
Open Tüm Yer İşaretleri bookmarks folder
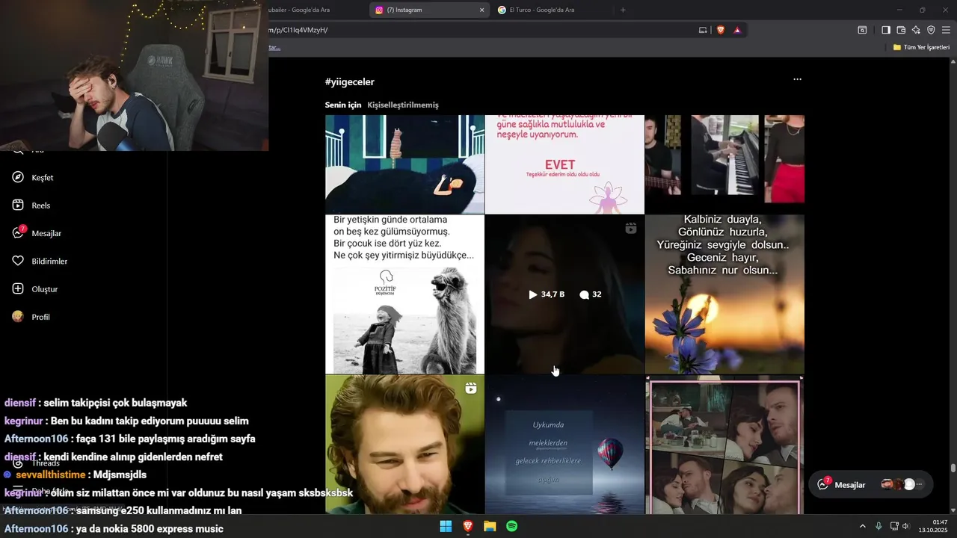pyautogui.click(x=921, y=47)
